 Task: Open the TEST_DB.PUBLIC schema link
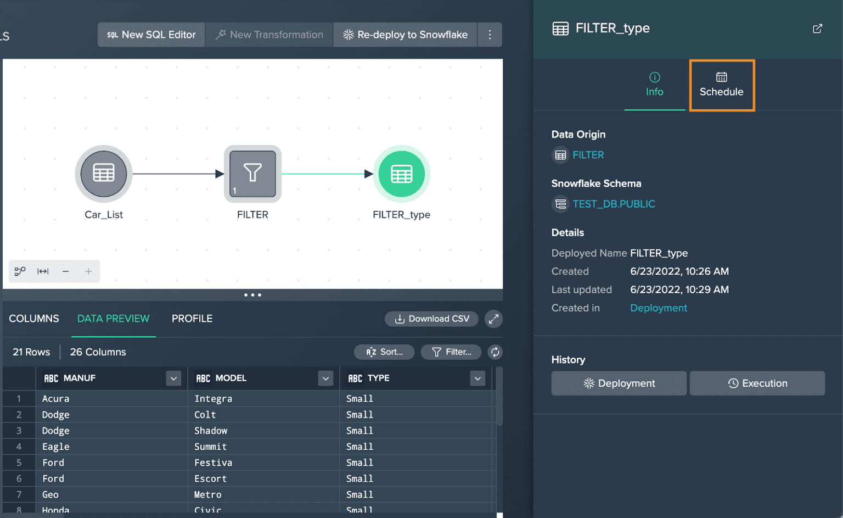614,204
